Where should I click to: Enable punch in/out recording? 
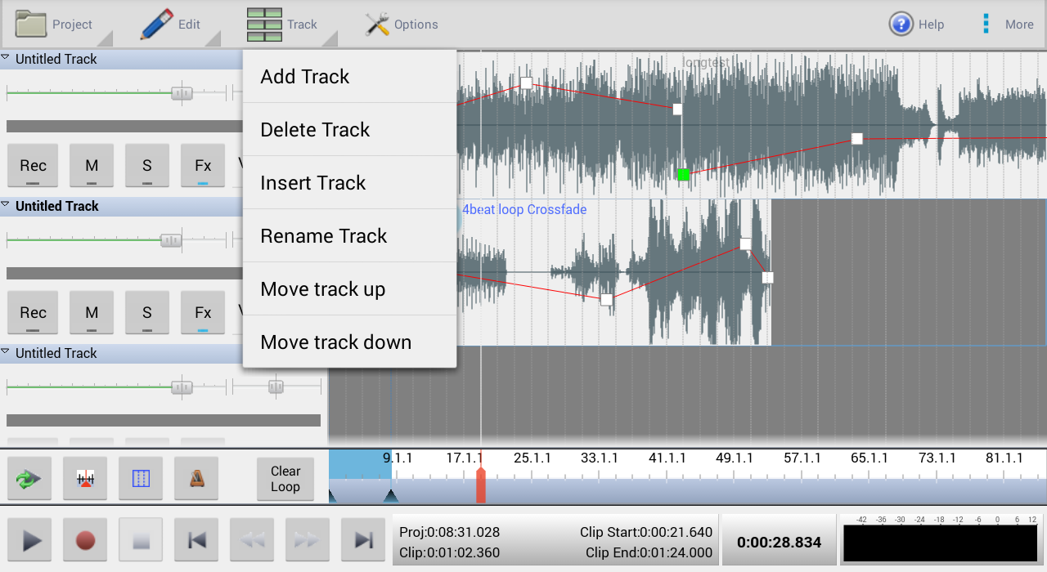click(x=85, y=479)
